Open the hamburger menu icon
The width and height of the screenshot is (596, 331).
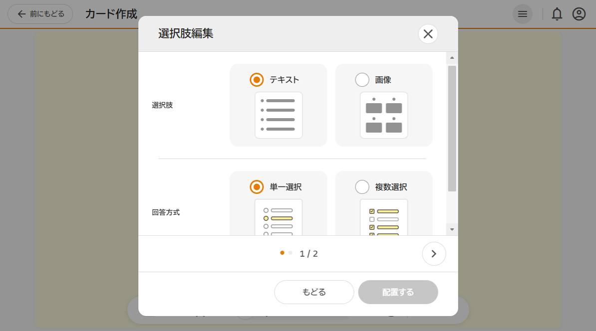pos(523,14)
